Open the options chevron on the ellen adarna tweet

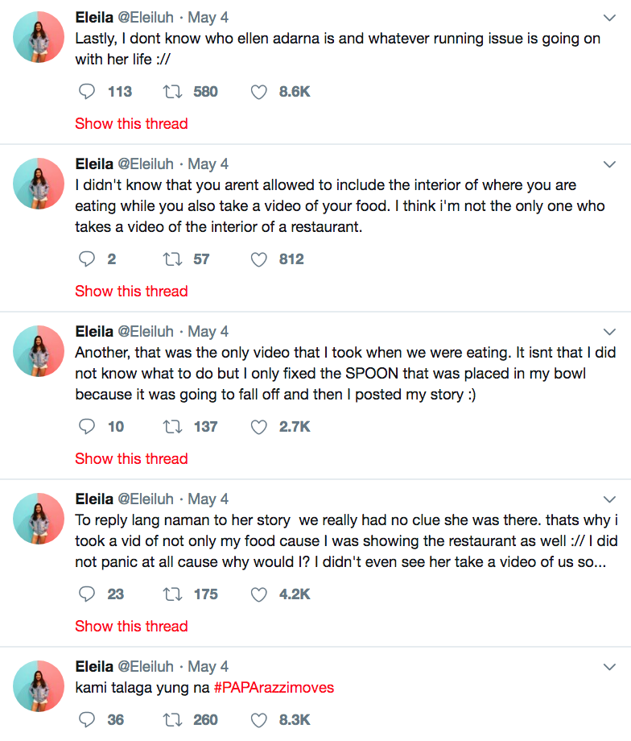coord(609,17)
